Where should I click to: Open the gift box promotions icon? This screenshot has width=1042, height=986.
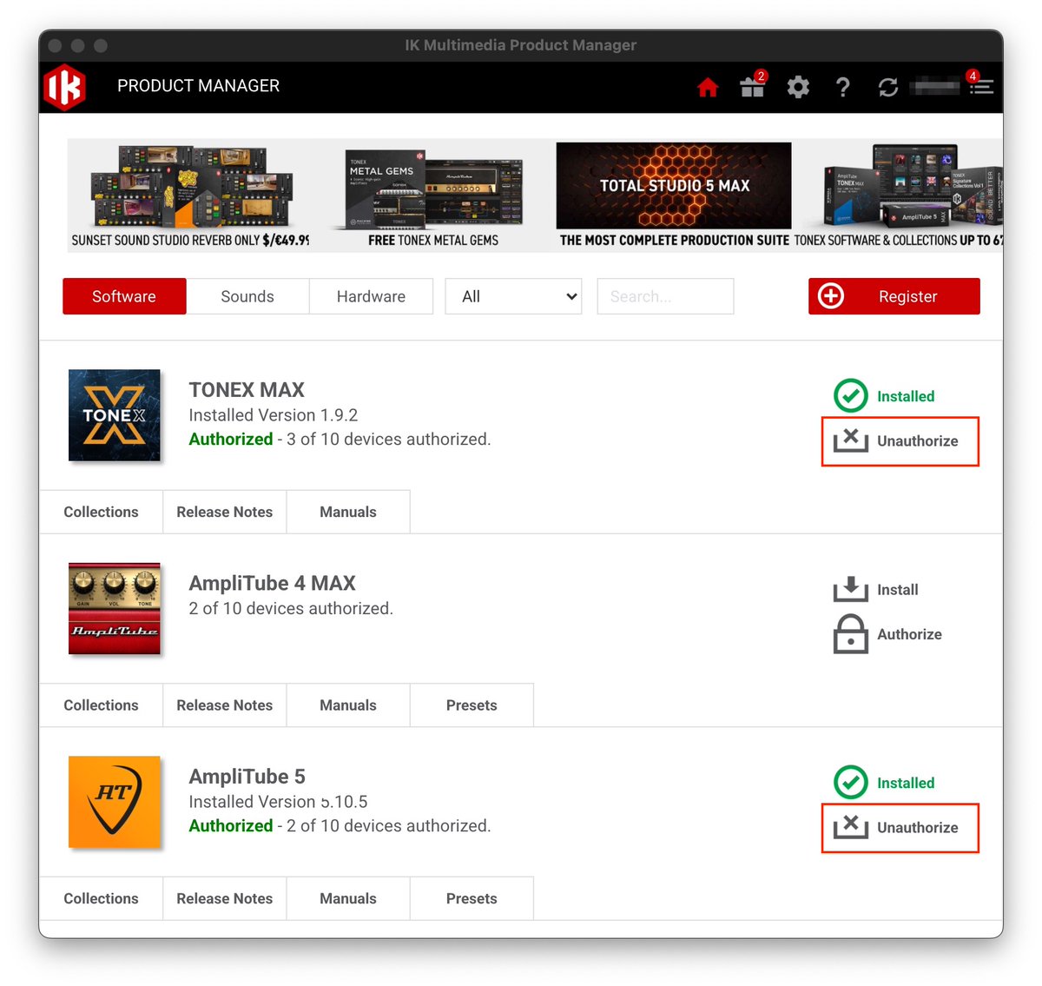[x=752, y=87]
